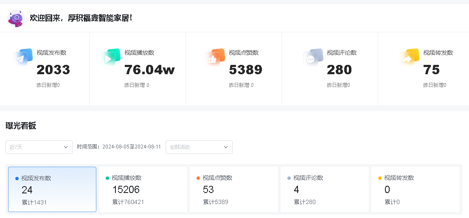469x218 pixels.
Task: Click the 曝光看板 section heading
Action: 21,126
